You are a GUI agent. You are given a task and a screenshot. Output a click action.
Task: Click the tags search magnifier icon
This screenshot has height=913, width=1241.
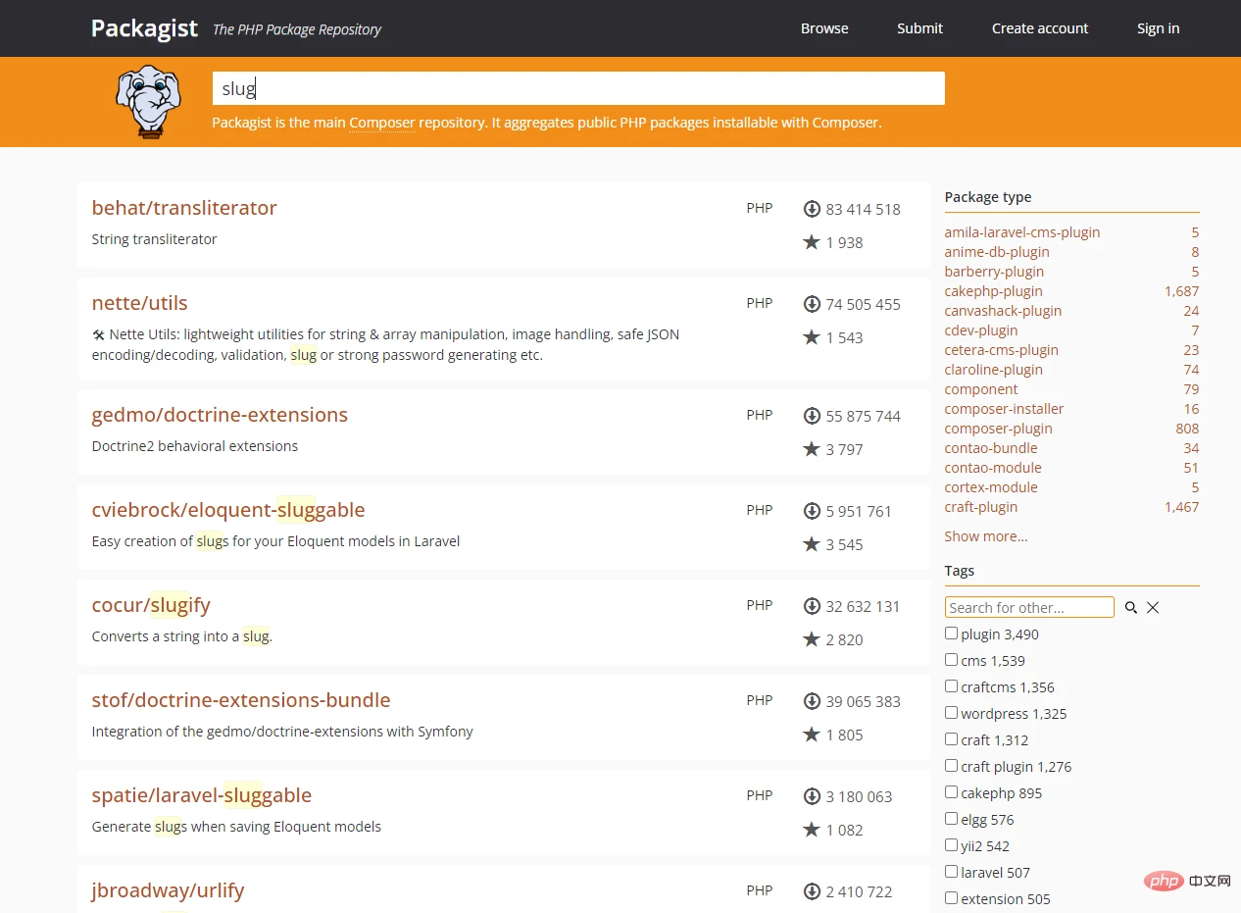(x=1131, y=608)
